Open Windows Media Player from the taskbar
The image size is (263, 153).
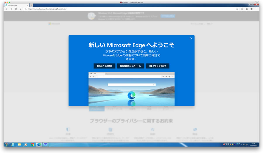coord(26,145)
